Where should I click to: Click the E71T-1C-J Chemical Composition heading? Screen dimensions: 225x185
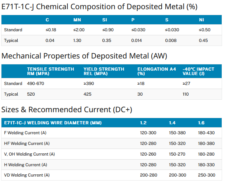(x=99, y=7)
